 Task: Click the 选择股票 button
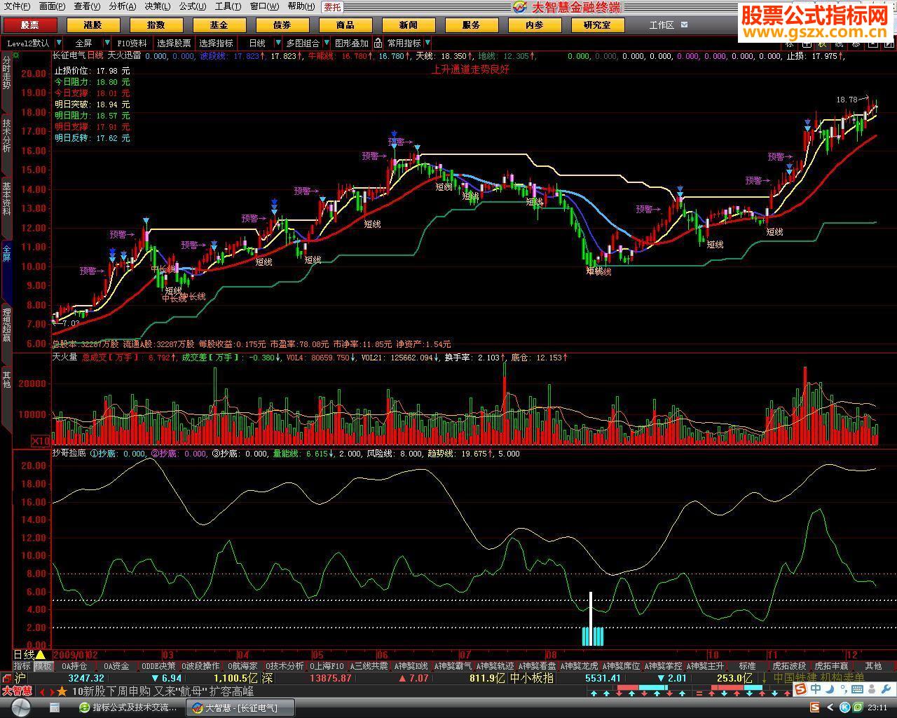pos(174,43)
